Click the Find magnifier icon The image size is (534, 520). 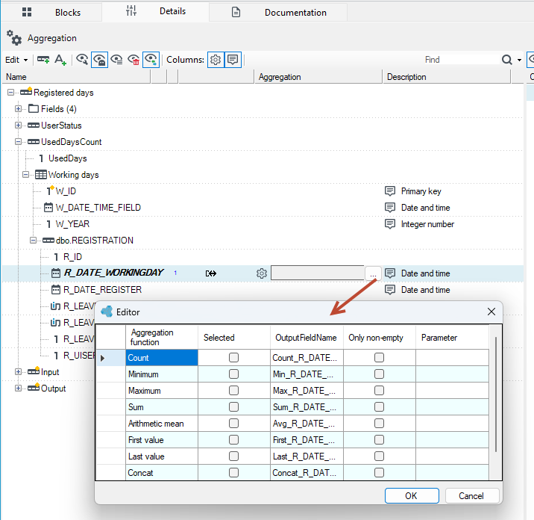(506, 60)
